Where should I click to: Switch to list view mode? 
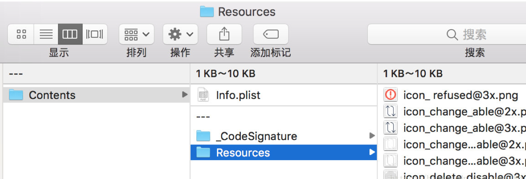click(x=46, y=34)
